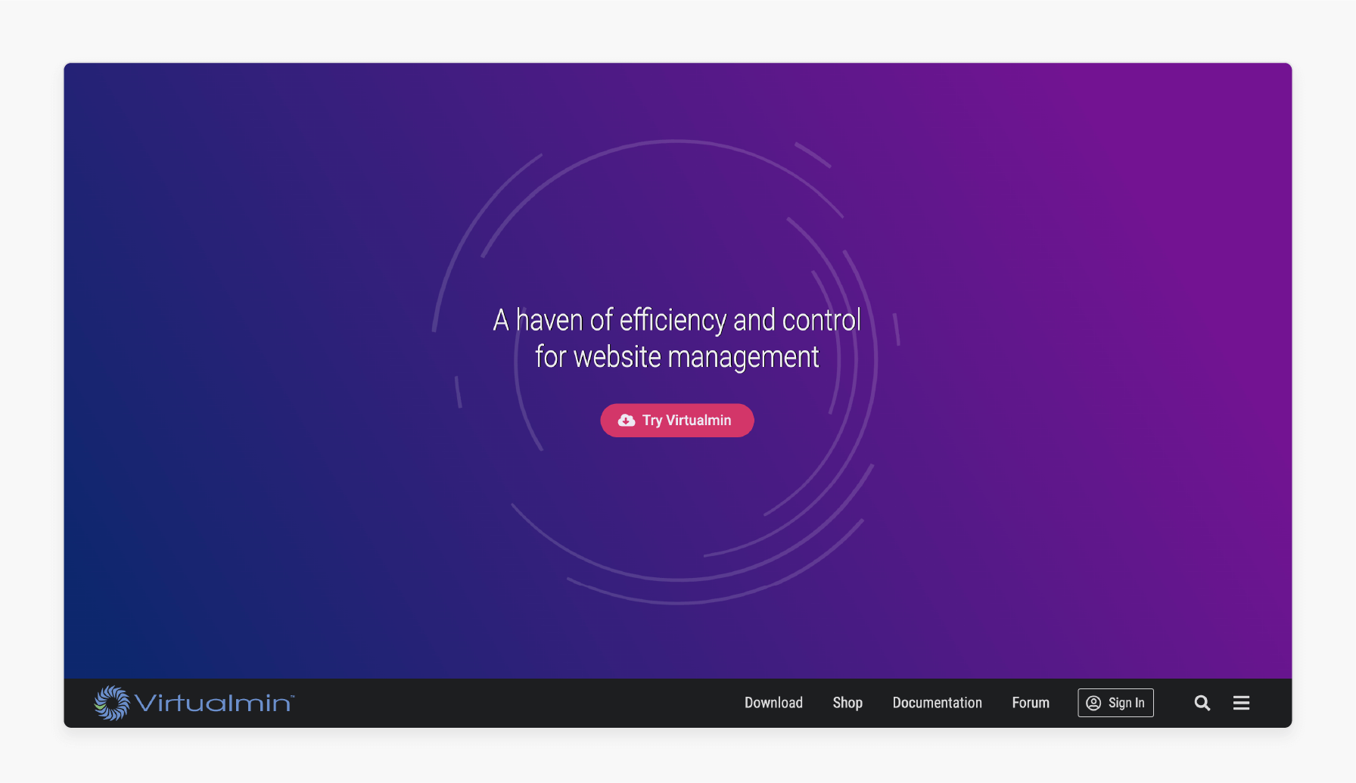The image size is (1356, 783).
Task: Click the Virtualmin logo
Action: click(x=194, y=703)
